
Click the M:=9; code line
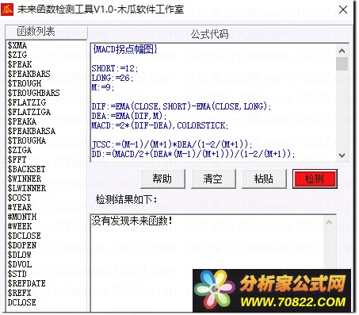(103, 87)
